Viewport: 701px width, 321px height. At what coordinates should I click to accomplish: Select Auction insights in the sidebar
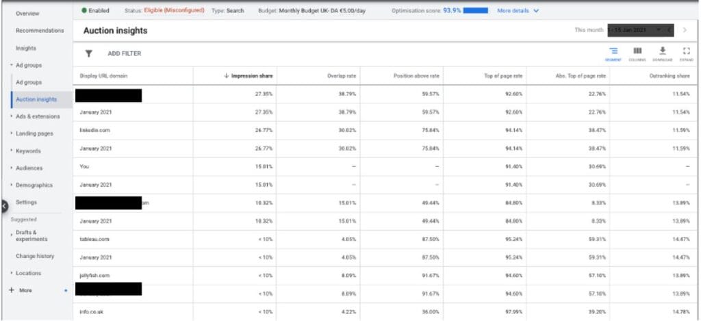[37, 100]
